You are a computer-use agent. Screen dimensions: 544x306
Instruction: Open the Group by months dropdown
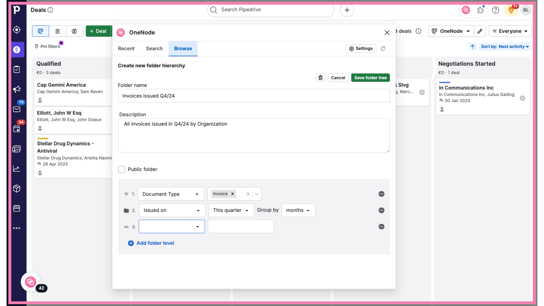(298, 210)
